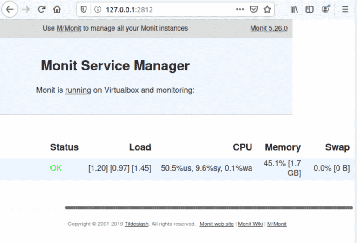Open the page actions three-dot menu
Viewport: 357px width, 243px height.
(240, 9)
